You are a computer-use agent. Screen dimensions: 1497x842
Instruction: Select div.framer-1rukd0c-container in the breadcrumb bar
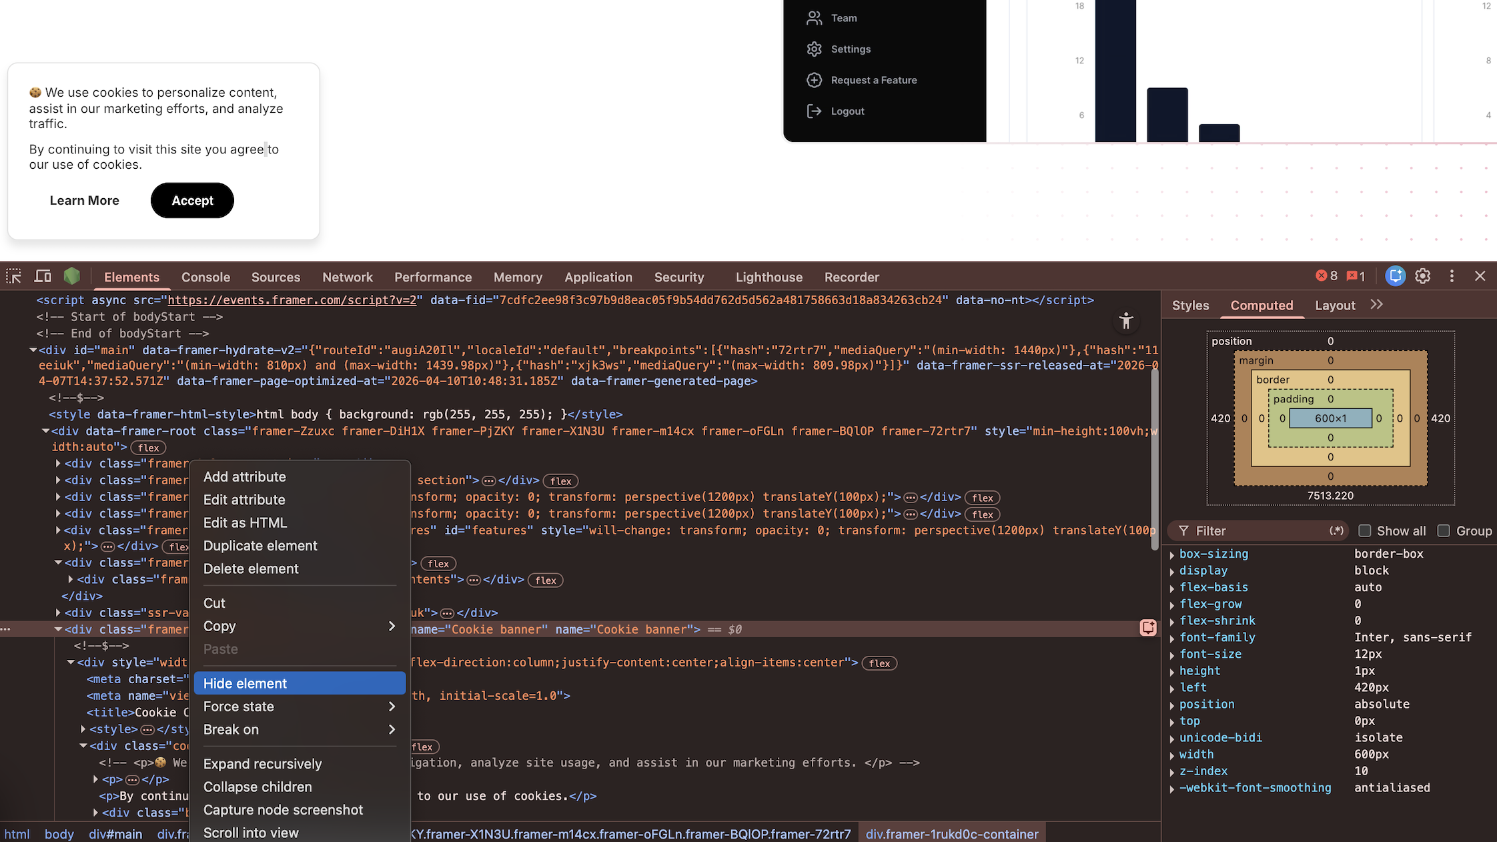coord(952,833)
